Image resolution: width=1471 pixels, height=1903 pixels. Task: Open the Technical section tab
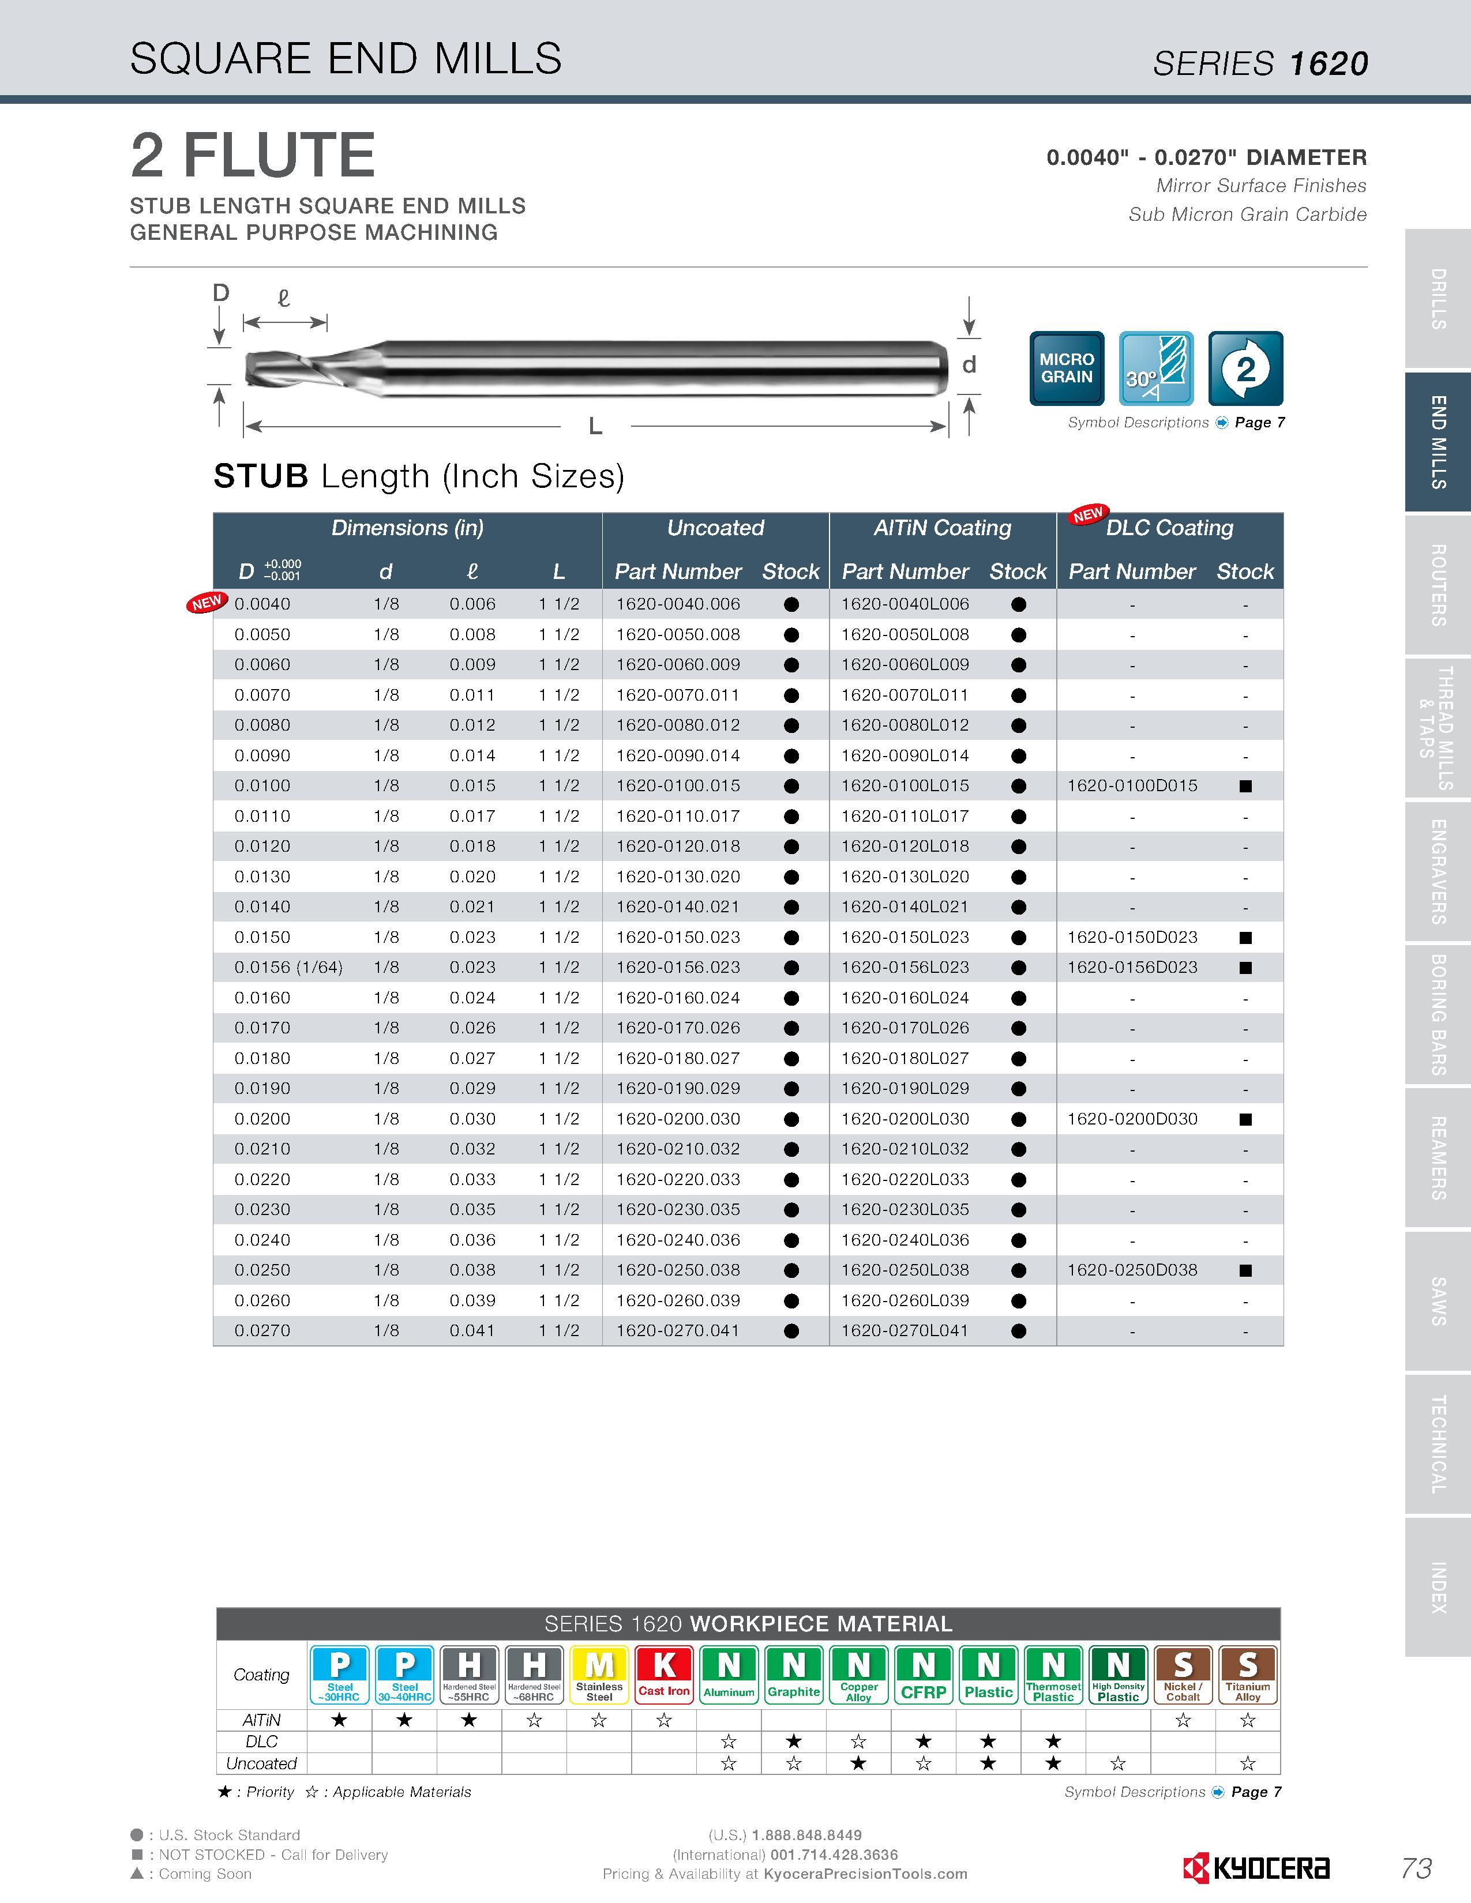pyautogui.click(x=1438, y=1444)
